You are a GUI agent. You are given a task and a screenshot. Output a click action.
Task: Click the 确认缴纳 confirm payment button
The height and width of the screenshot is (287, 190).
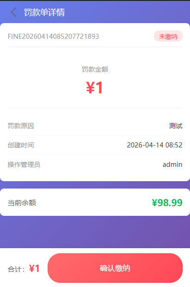point(115,268)
